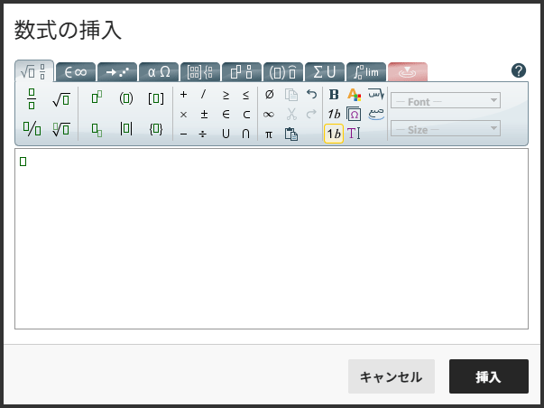Image resolution: width=544 pixels, height=408 pixels.
Task: Insert the nth root template
Action: tap(61, 130)
